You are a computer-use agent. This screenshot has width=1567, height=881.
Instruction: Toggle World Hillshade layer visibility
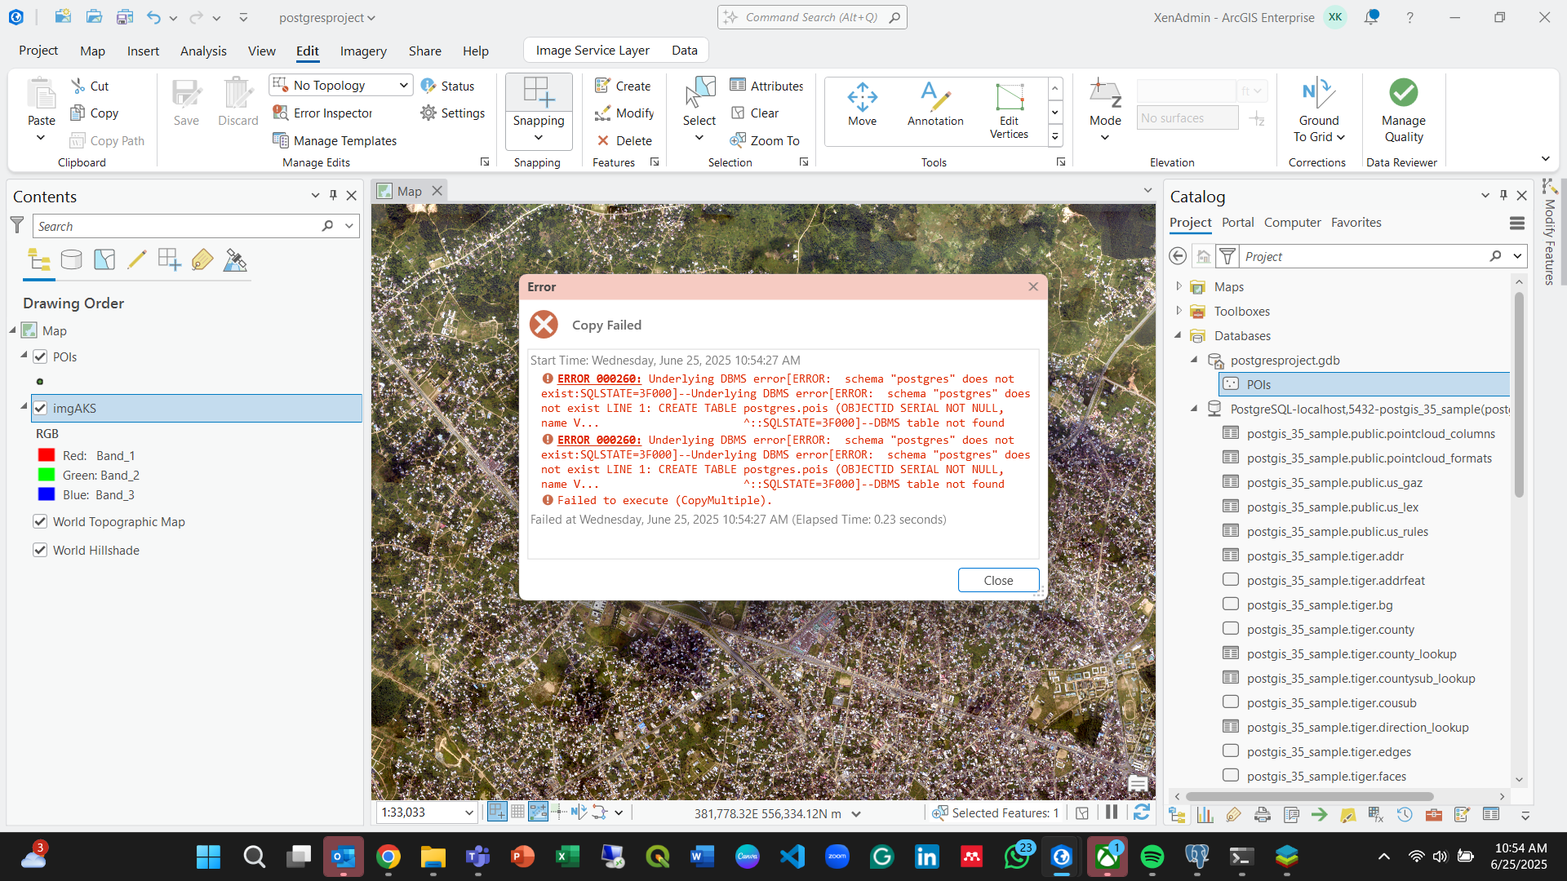[x=40, y=550]
